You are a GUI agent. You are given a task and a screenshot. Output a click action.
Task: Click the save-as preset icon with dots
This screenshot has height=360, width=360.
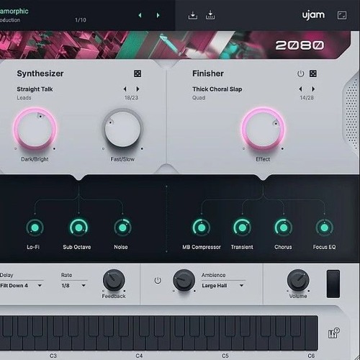(210, 15)
